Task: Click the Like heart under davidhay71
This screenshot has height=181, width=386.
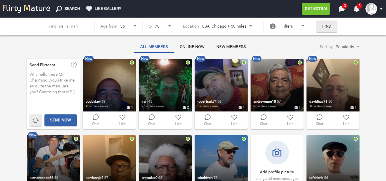Action: (x=346, y=120)
